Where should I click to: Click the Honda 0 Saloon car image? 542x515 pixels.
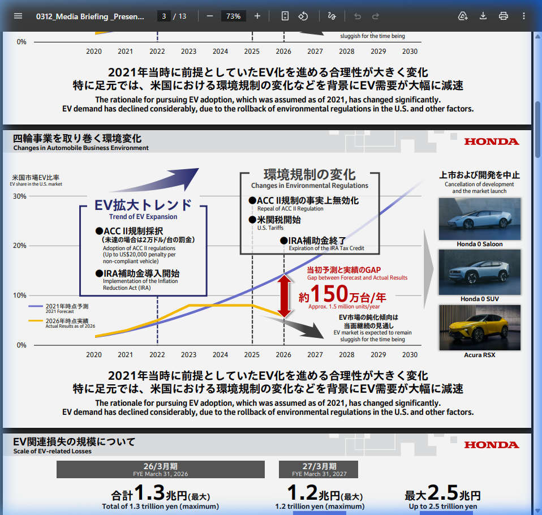(x=479, y=218)
